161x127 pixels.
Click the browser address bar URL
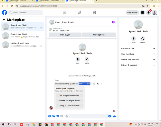(38, 6)
